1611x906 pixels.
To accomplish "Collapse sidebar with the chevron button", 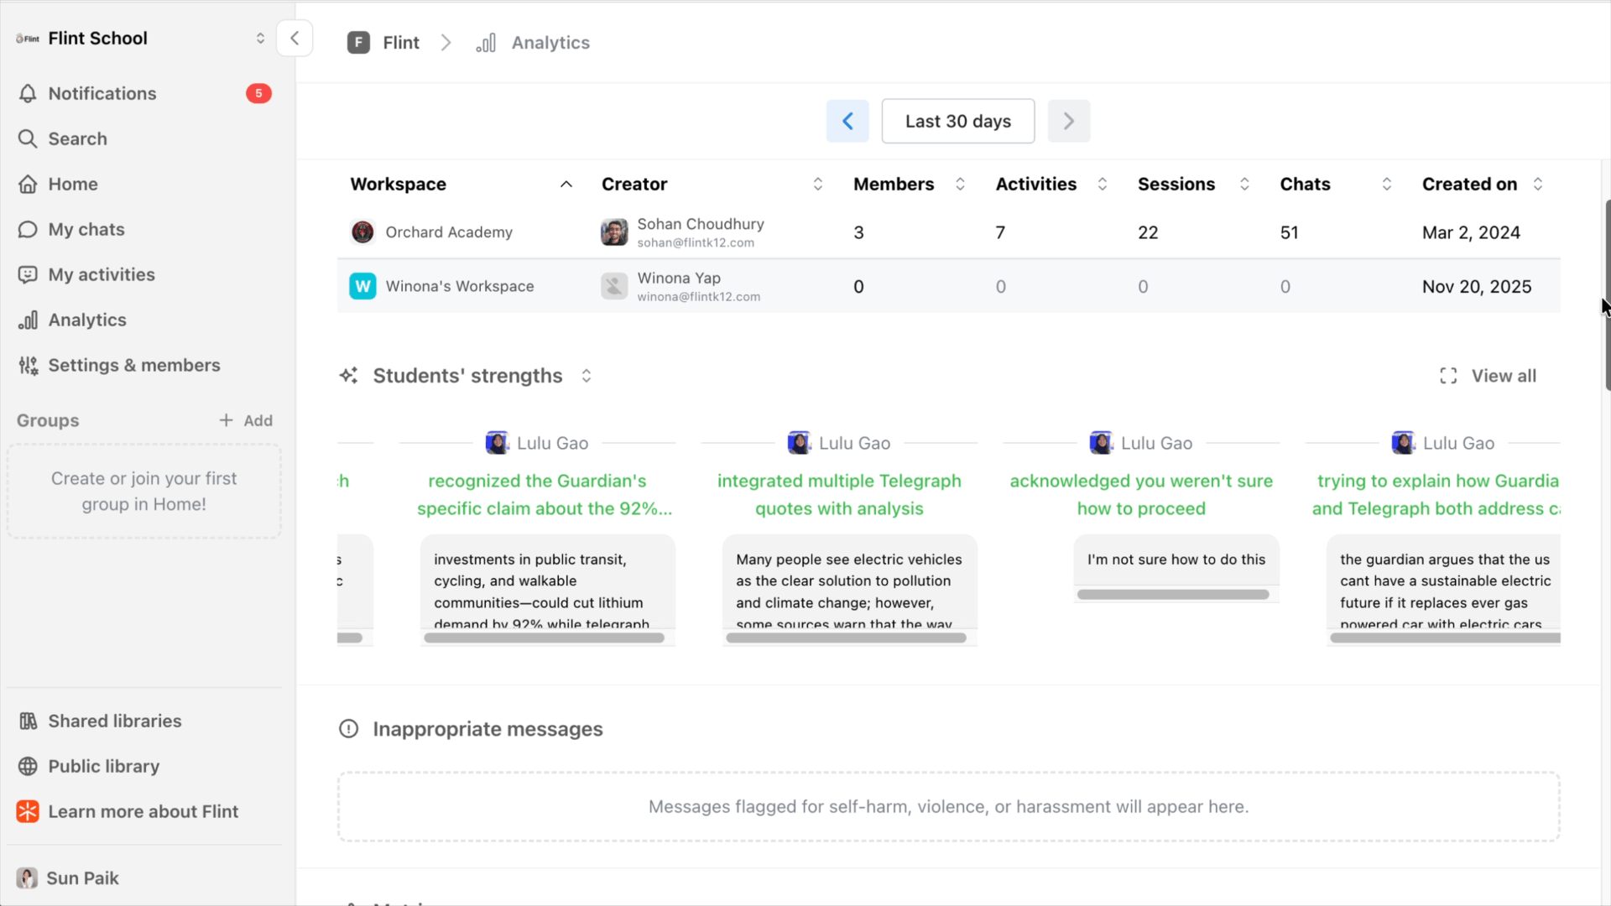I will coord(295,39).
